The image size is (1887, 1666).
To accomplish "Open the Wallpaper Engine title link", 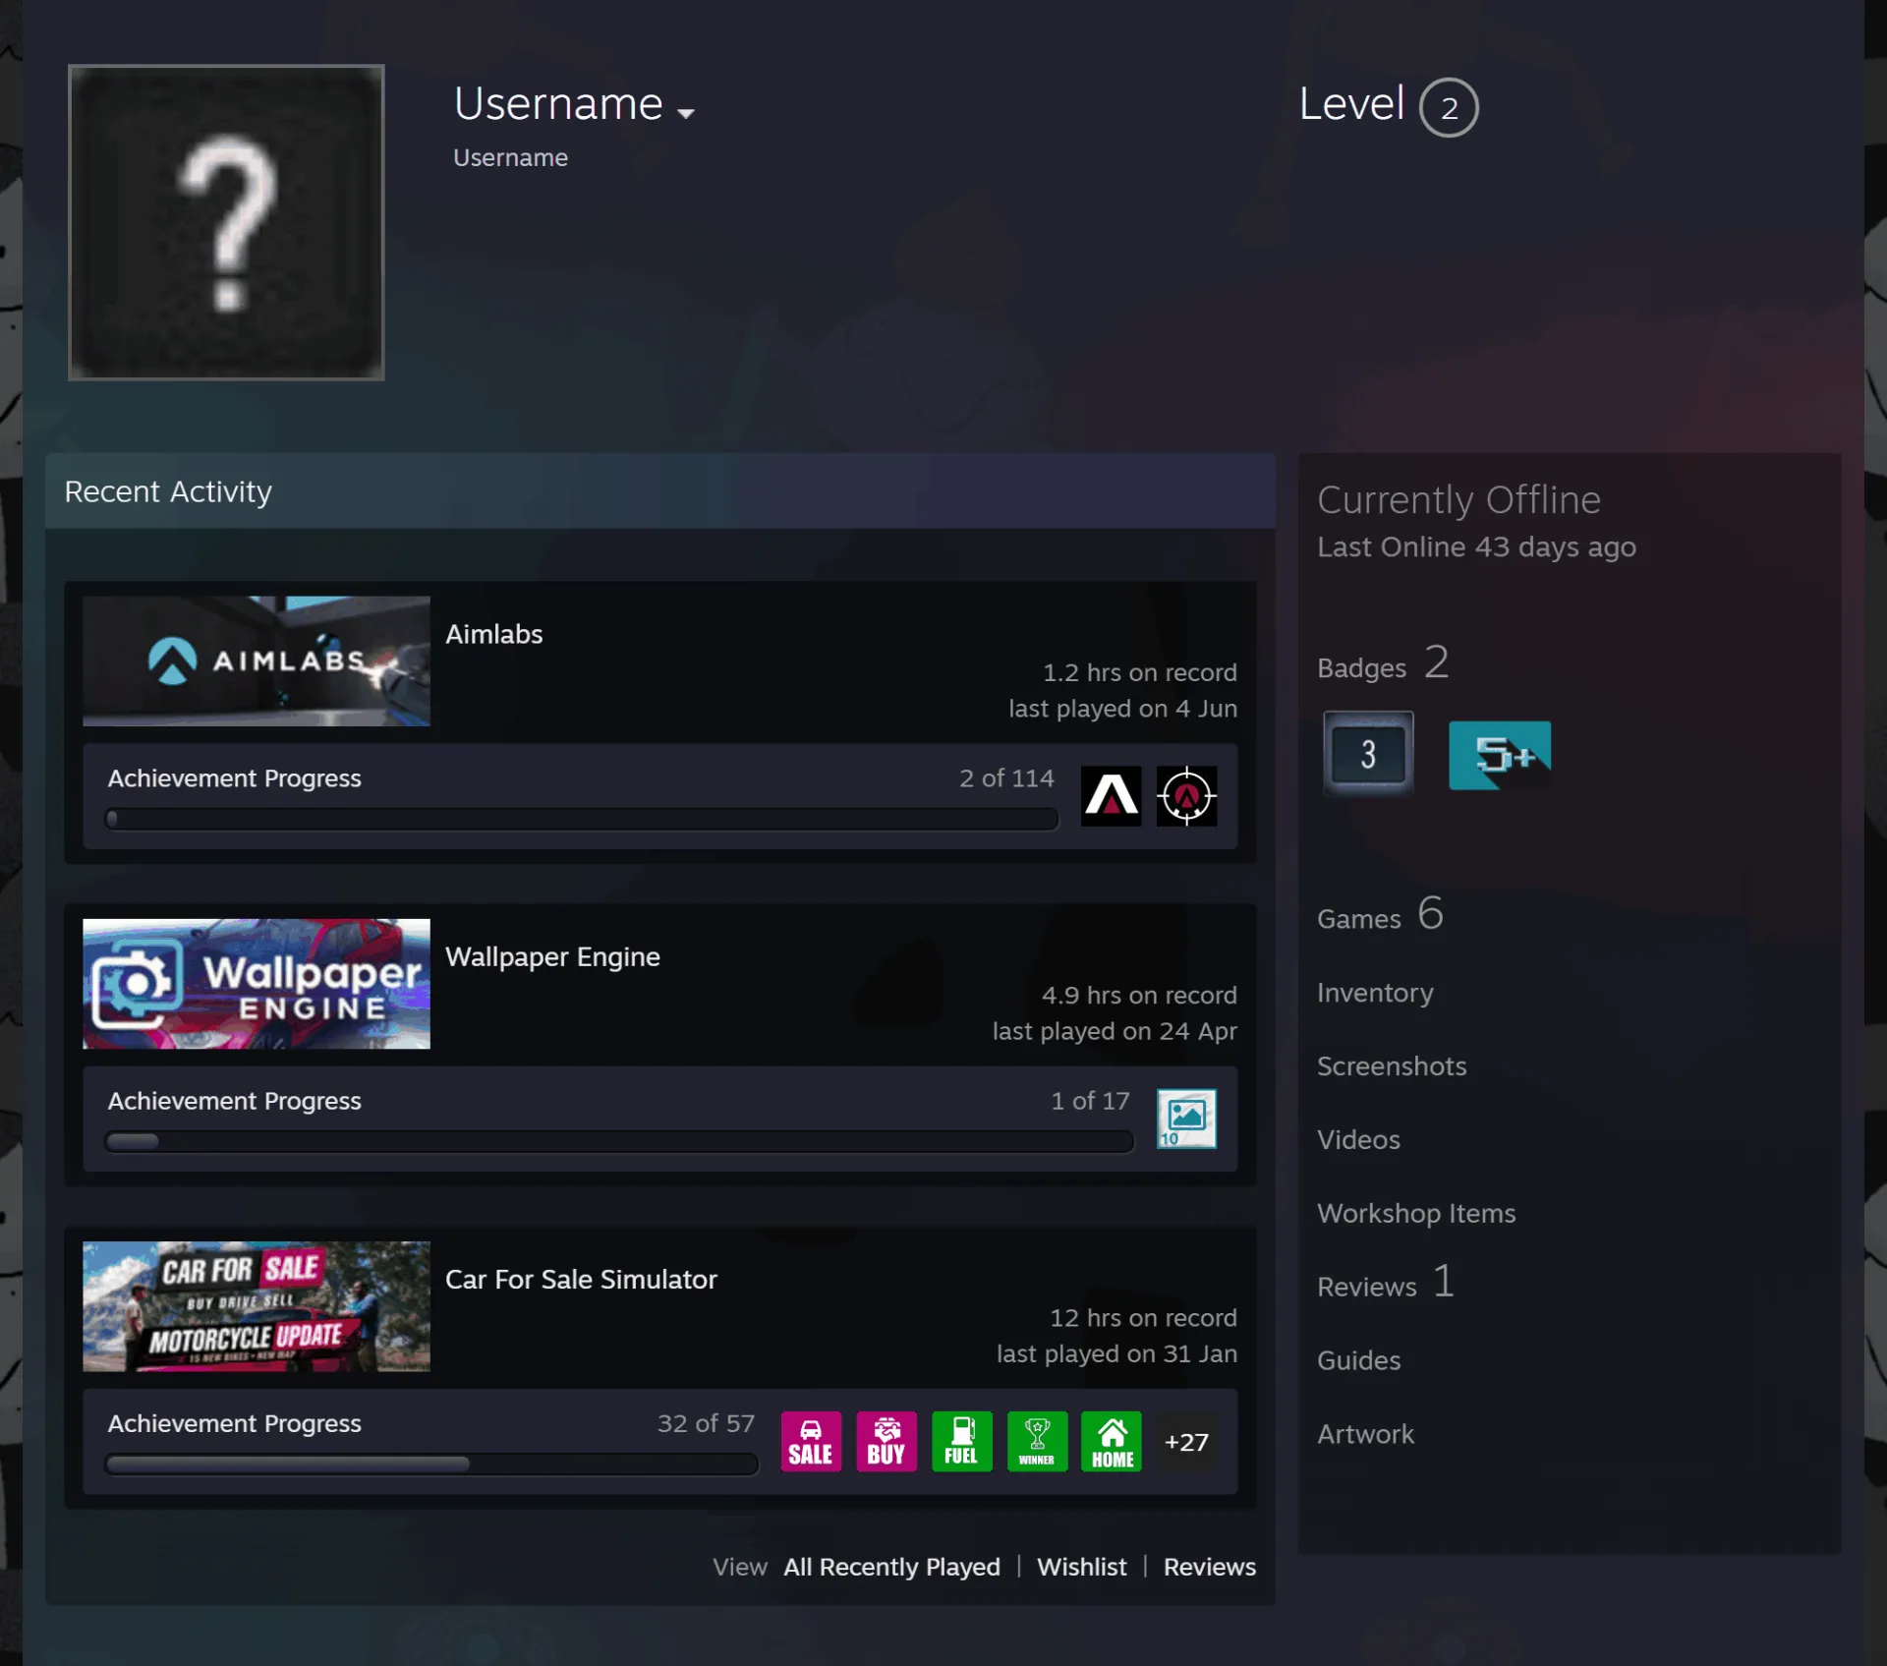I will click(552, 957).
